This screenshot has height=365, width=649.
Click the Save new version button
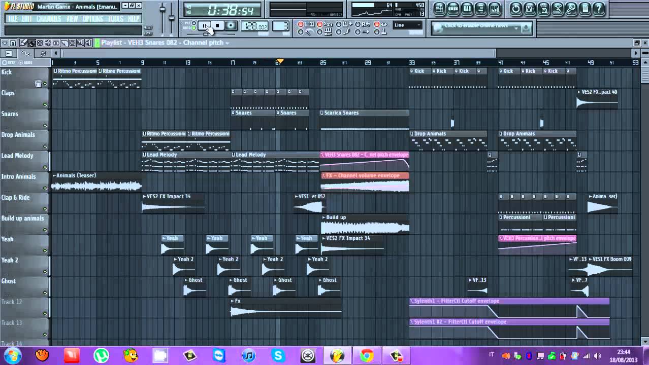[530, 9]
